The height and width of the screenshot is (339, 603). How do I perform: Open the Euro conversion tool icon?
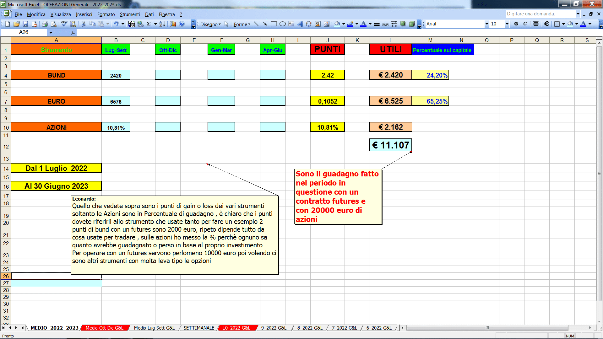point(132,24)
